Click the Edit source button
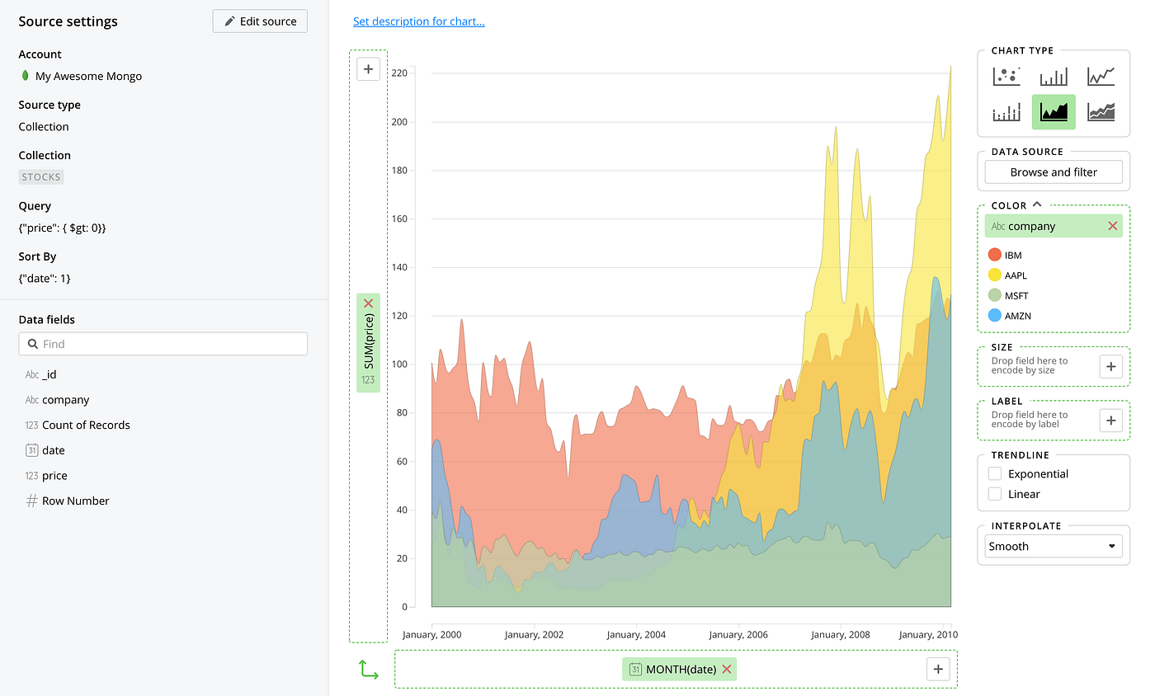 (x=259, y=21)
